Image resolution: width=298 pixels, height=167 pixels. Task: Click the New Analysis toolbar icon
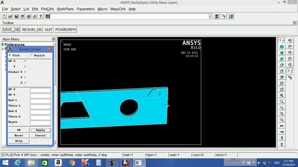pyautogui.click(x=4, y=16)
